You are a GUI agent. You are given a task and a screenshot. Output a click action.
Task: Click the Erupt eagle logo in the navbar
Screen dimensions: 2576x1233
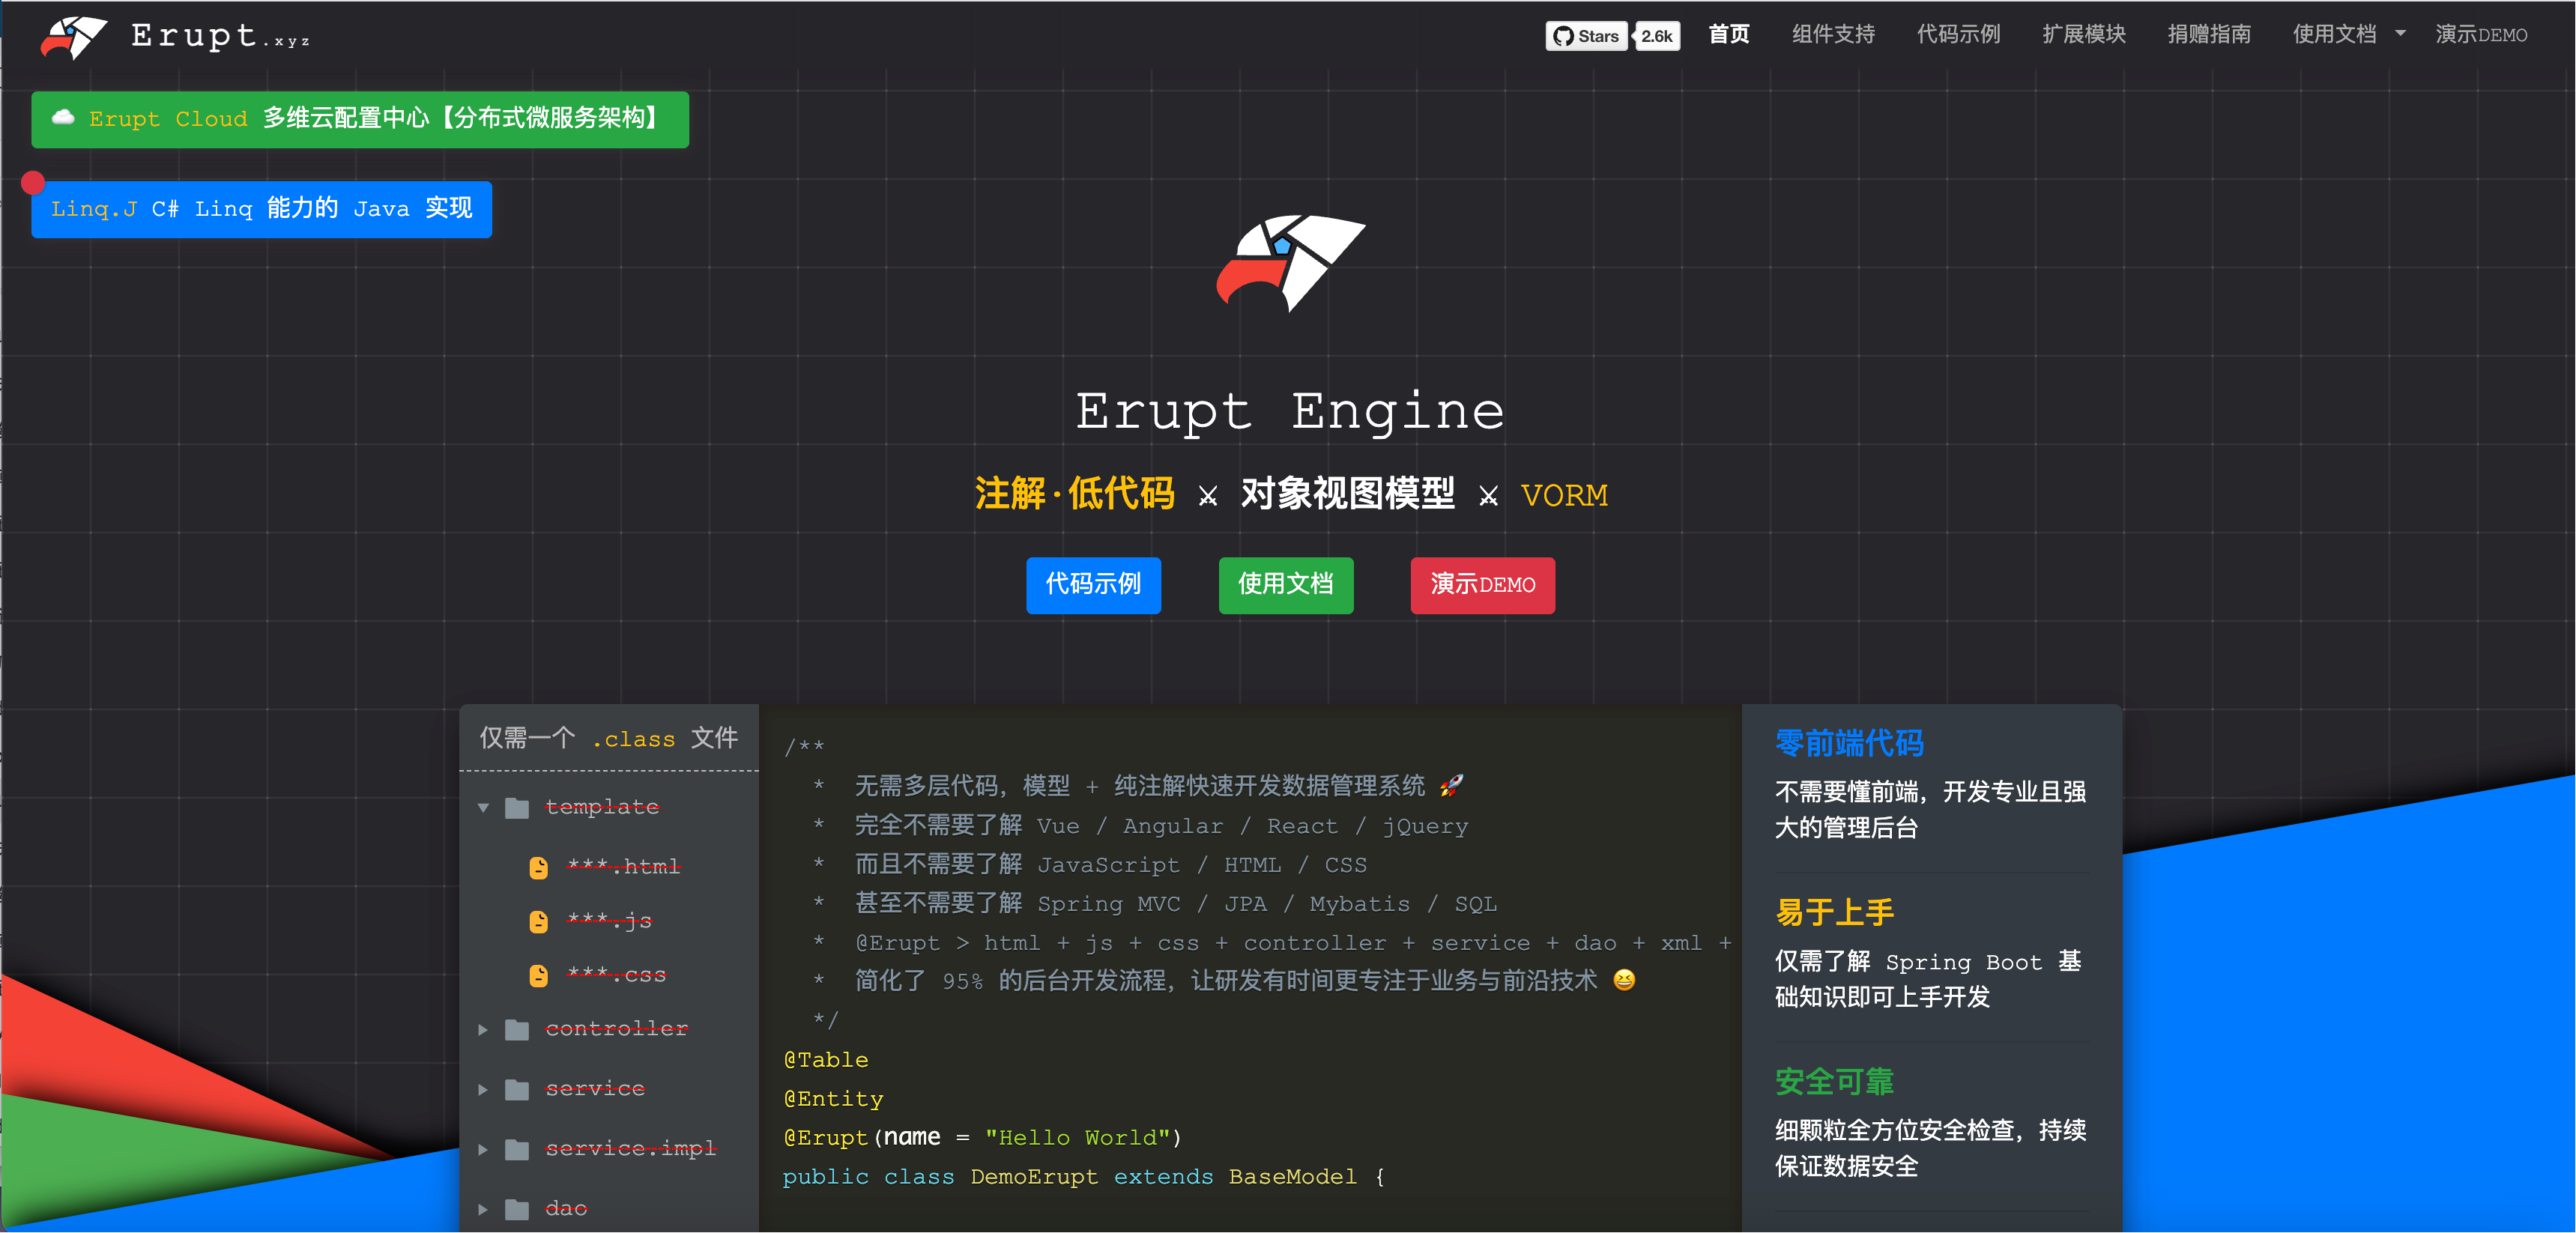point(74,37)
